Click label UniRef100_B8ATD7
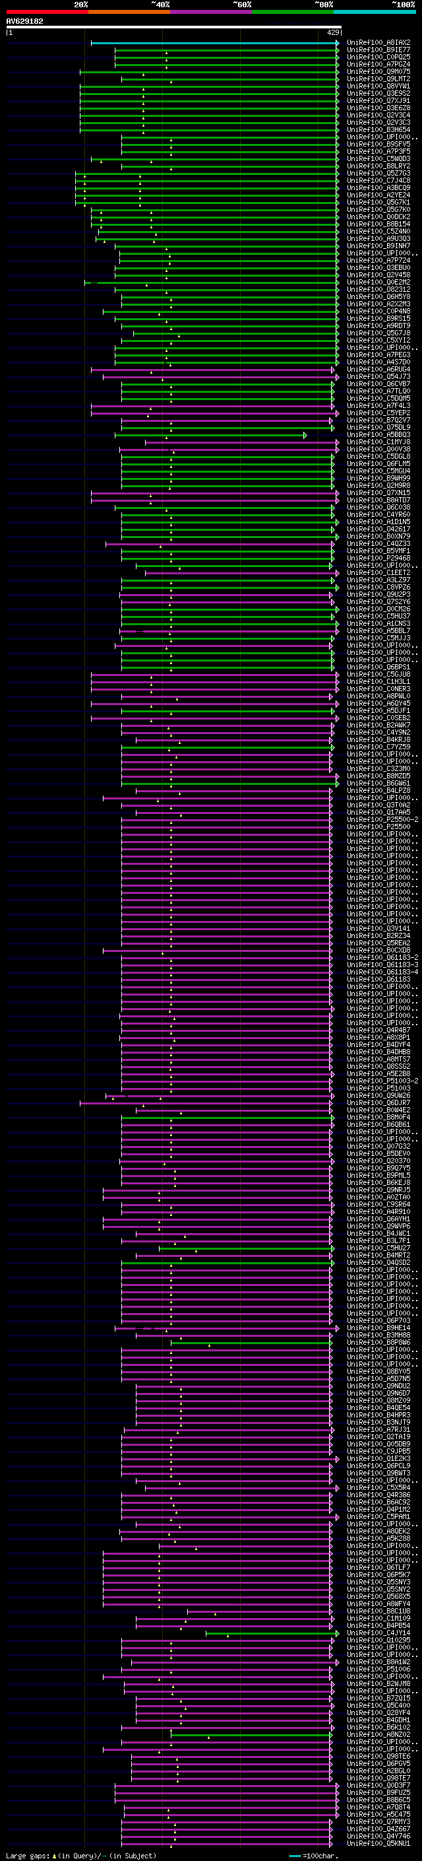The height and width of the screenshot is (1861, 422). click(378, 500)
